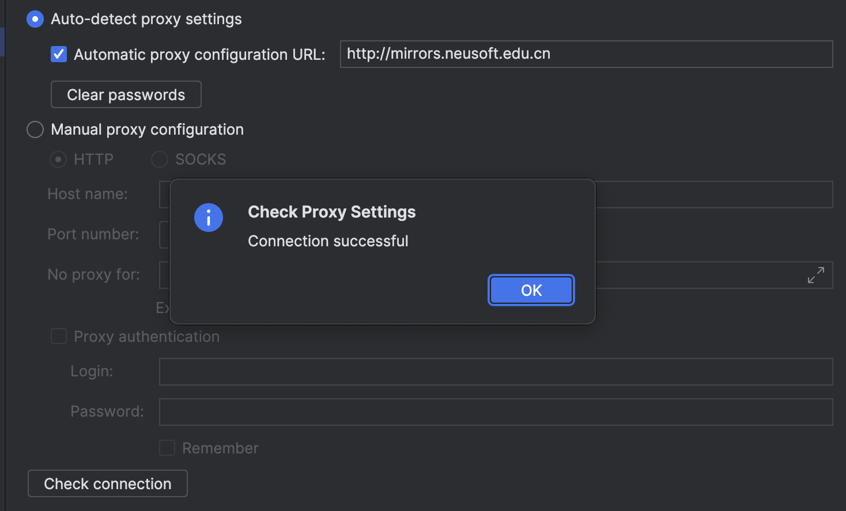Confirm the dialog with OK

(x=531, y=290)
